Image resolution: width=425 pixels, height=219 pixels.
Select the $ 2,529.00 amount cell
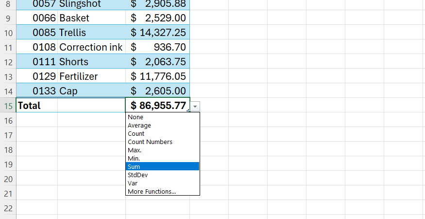pyautogui.click(x=157, y=18)
